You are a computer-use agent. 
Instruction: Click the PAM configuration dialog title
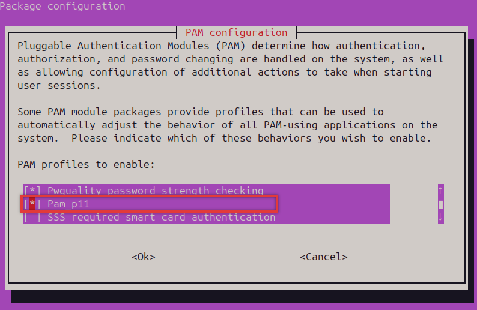[236, 32]
